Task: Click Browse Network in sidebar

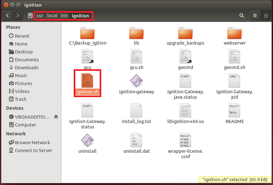Action: 29,143
